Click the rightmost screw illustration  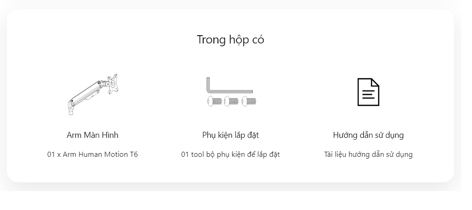click(x=249, y=101)
